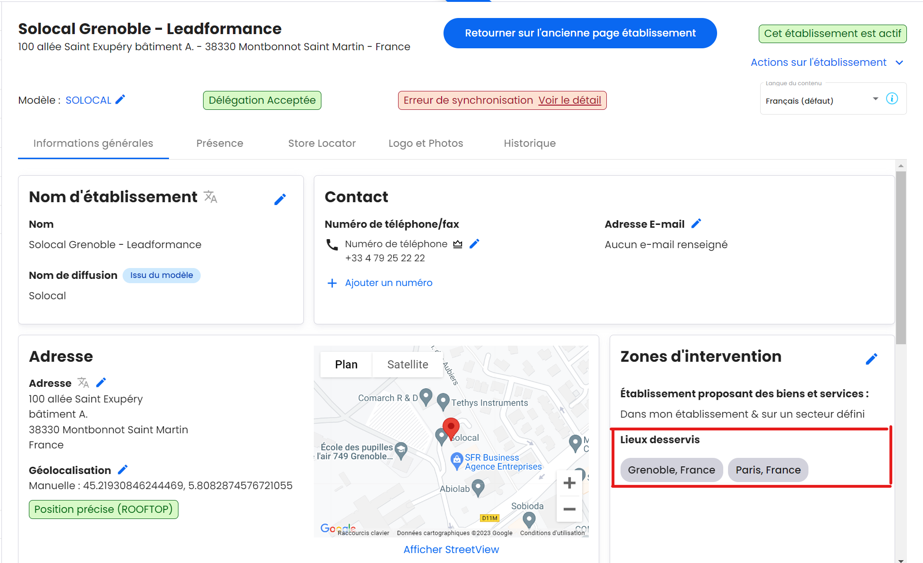Edit the Adresse E-mail field
The image size is (923, 563).
[696, 223]
